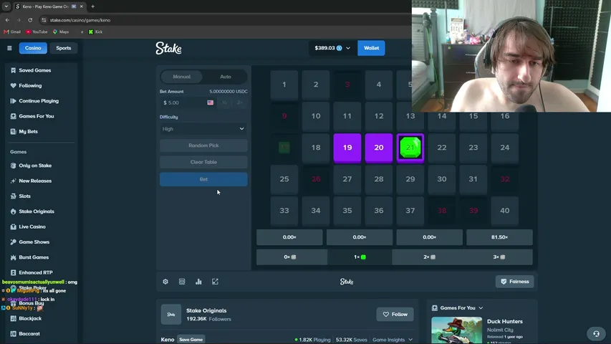Image resolution: width=611 pixels, height=344 pixels.
Task: Expand the Games For You dropdown
Action: 462,307
